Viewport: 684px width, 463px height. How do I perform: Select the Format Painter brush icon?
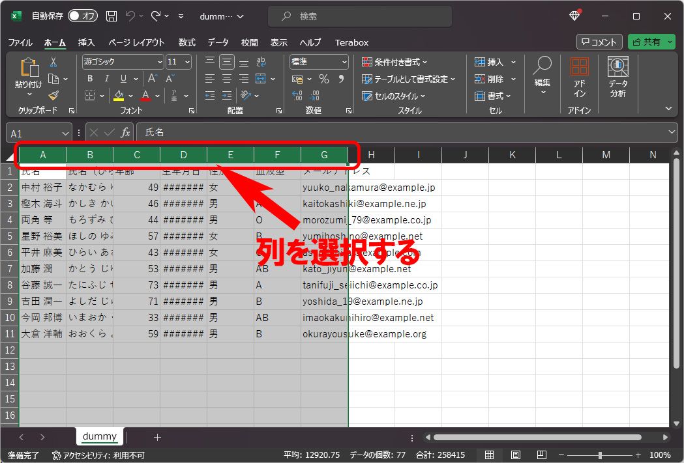[x=53, y=95]
